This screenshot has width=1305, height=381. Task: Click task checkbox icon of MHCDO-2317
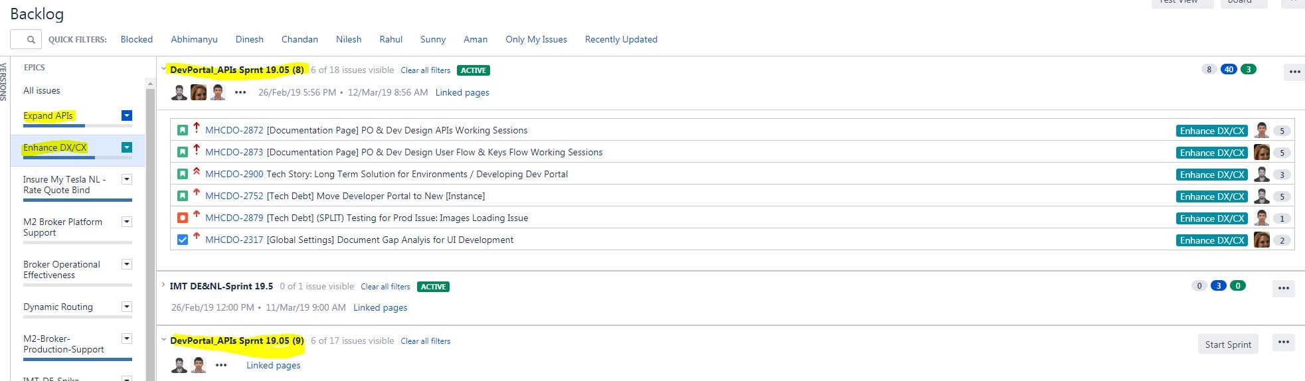tap(183, 240)
